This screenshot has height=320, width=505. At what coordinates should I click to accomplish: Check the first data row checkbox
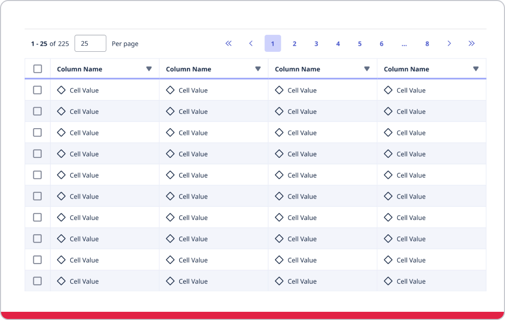click(37, 90)
